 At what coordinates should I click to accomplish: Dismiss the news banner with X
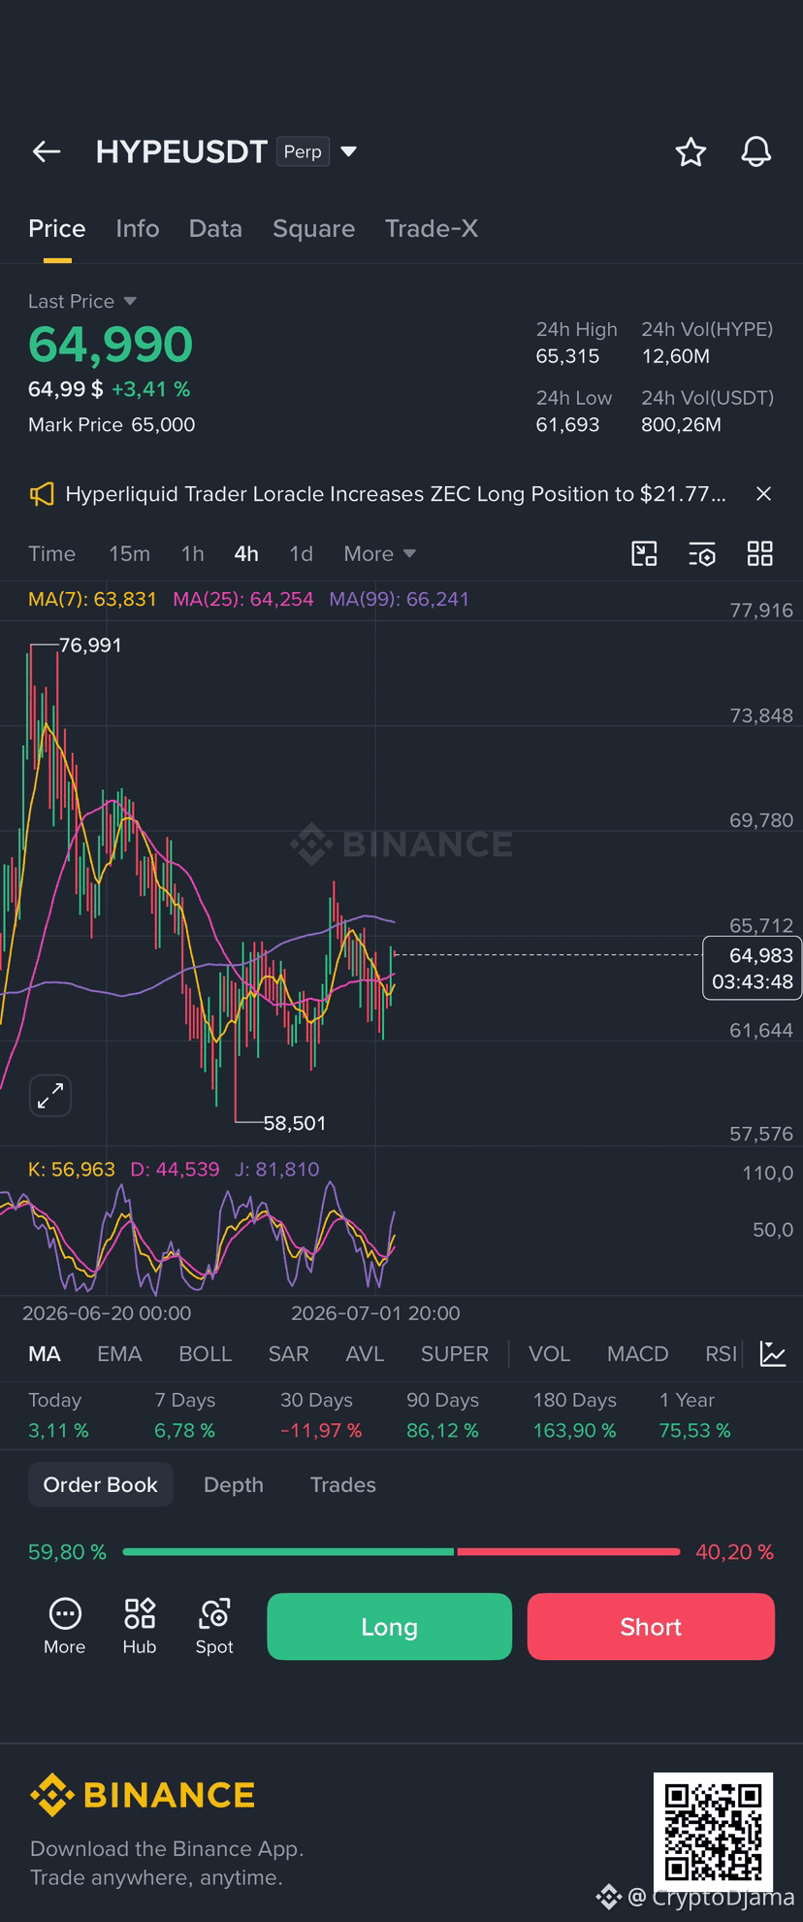(x=764, y=494)
